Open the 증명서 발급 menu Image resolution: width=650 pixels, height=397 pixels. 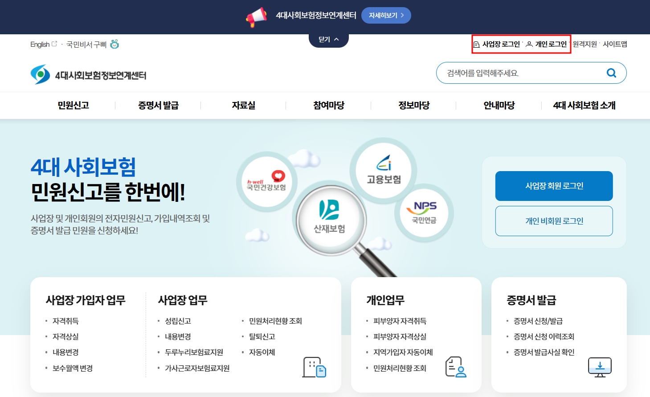[158, 105]
